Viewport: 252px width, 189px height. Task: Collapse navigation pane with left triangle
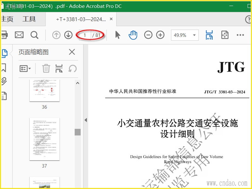[x=86, y=120]
